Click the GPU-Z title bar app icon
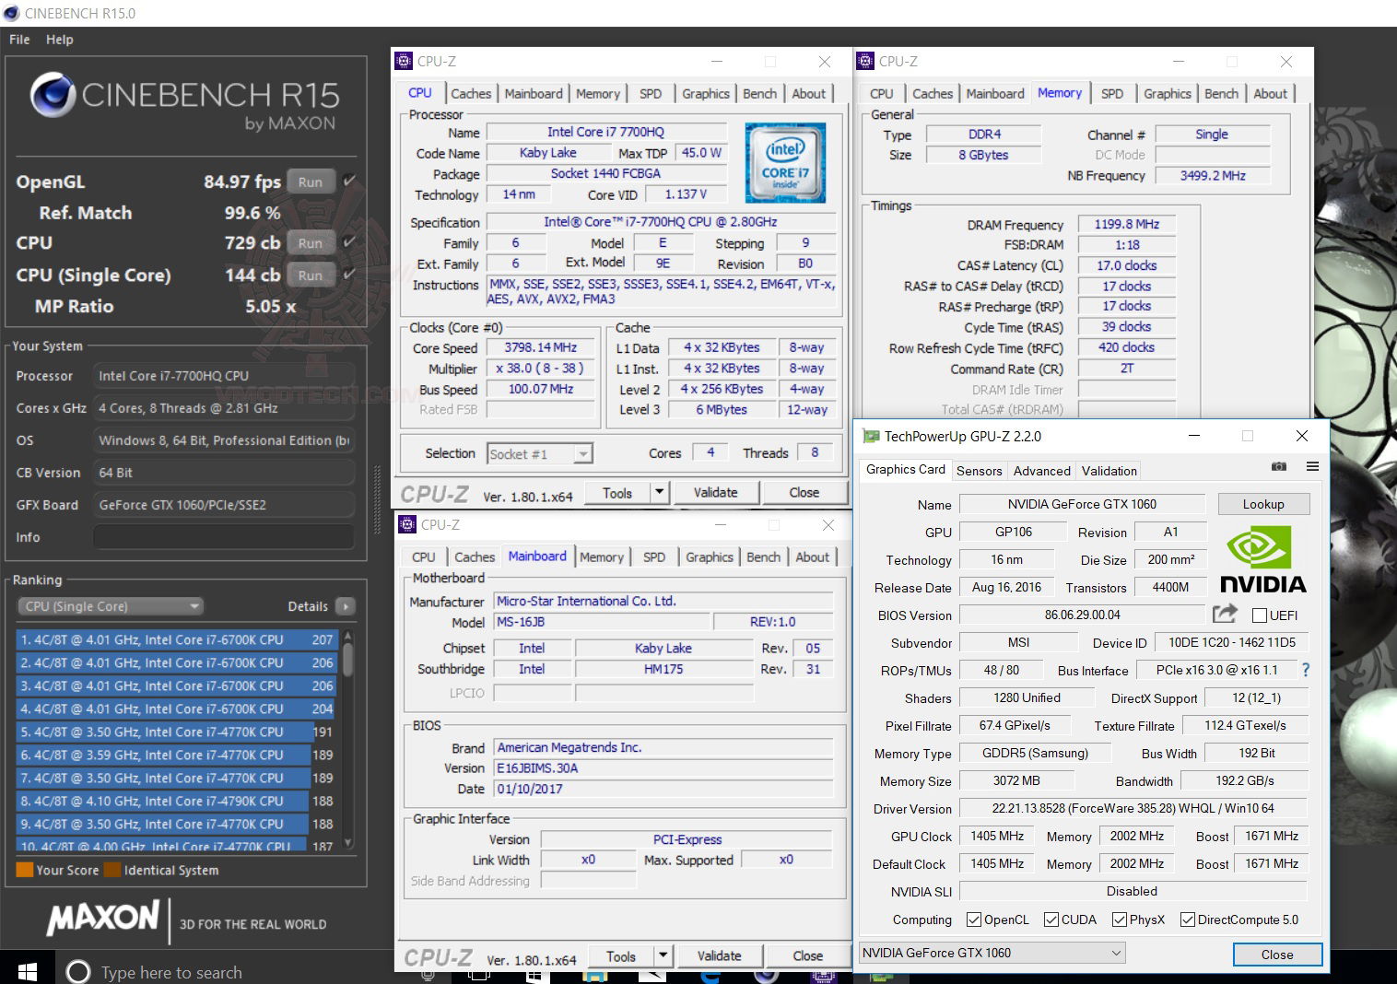Screen dimensions: 1397x984 click(x=870, y=436)
